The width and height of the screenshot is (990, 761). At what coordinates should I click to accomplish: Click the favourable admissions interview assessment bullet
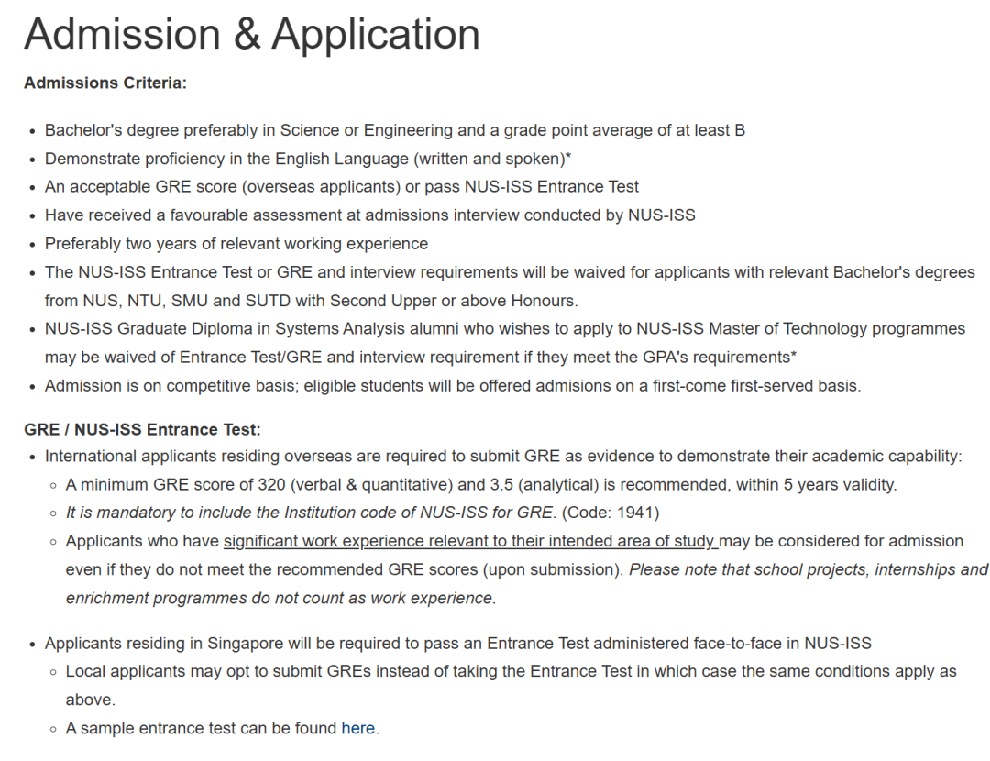pos(369,215)
